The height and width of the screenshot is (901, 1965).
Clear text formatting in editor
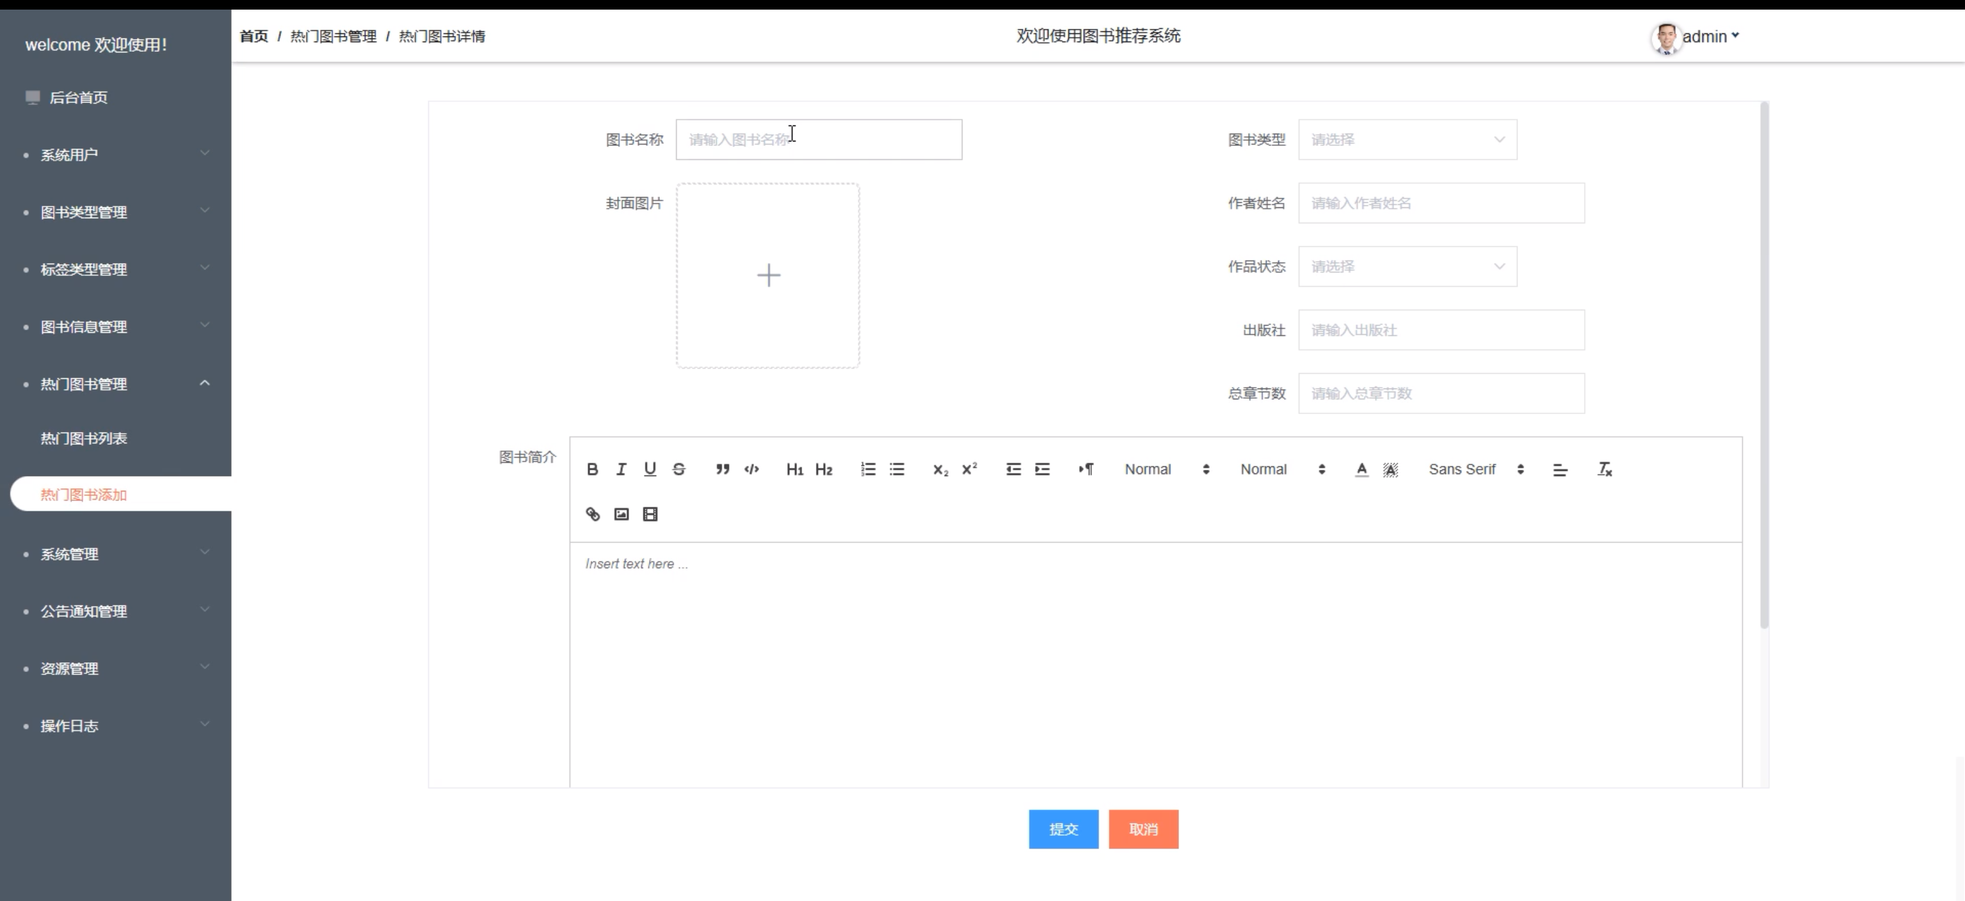coord(1604,469)
